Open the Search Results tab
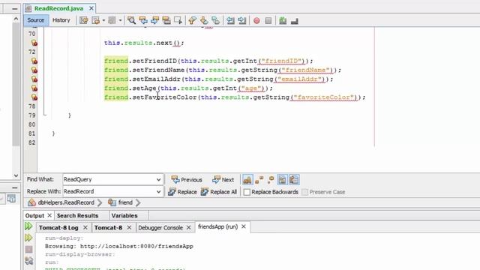The width and height of the screenshot is (480, 270). (x=77, y=215)
